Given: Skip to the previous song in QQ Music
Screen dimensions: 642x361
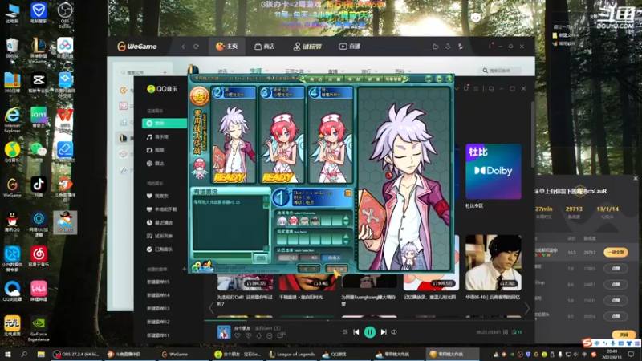Looking at the screenshot, I should [356, 332].
